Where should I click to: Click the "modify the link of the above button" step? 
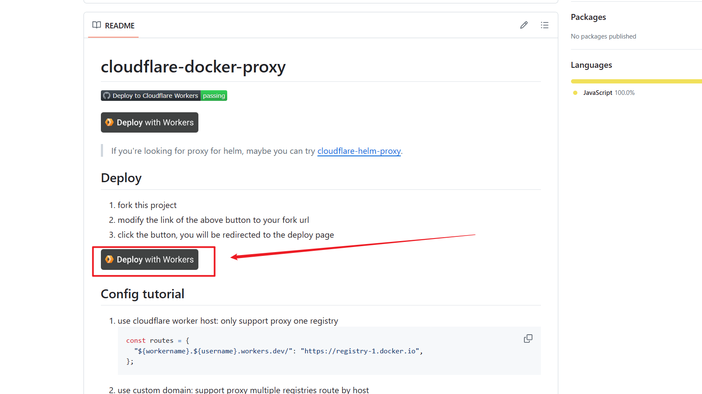pyautogui.click(x=213, y=220)
